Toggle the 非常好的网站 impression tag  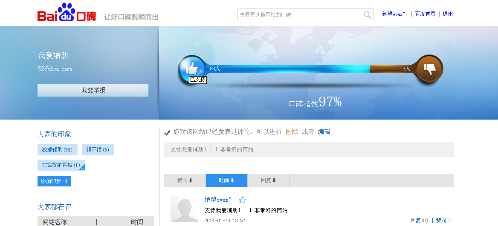coord(61,165)
